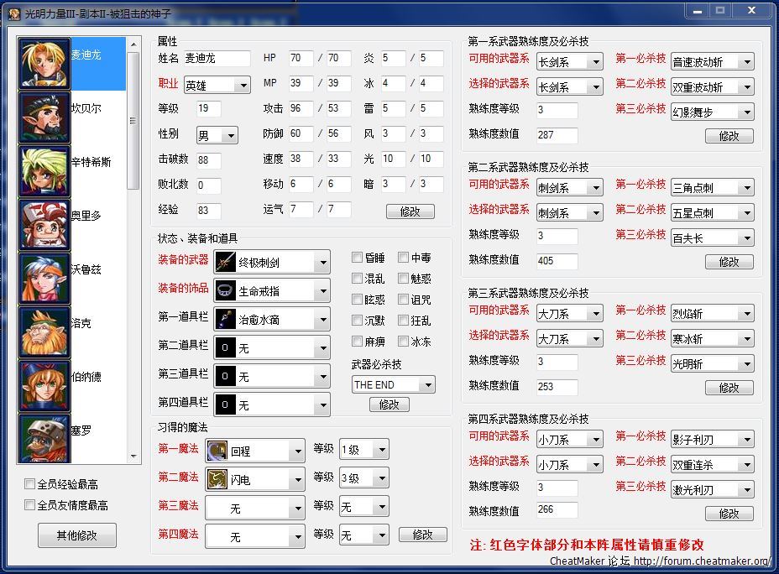779x574 pixels.
Task: Select 坎贝尔 character portrait
Action: (44, 117)
